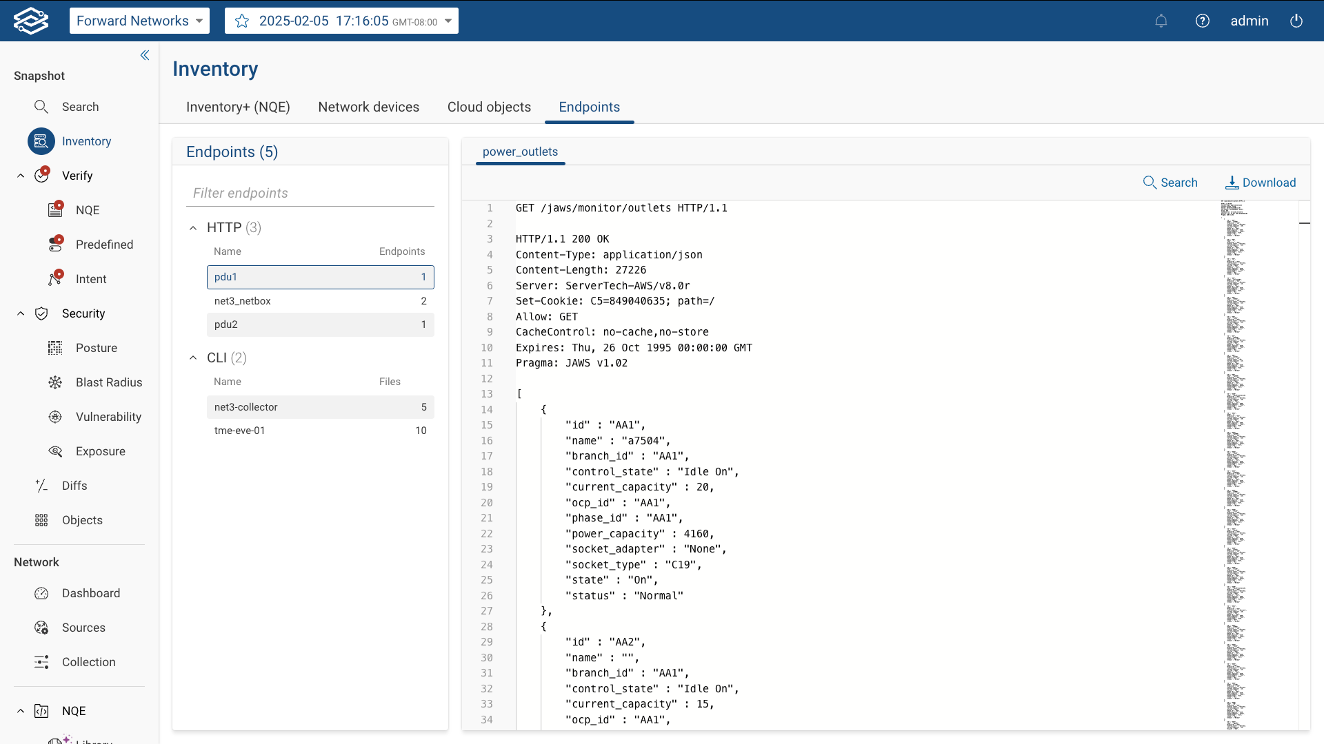
Task: Open notifications via bell icon
Action: click(x=1161, y=21)
